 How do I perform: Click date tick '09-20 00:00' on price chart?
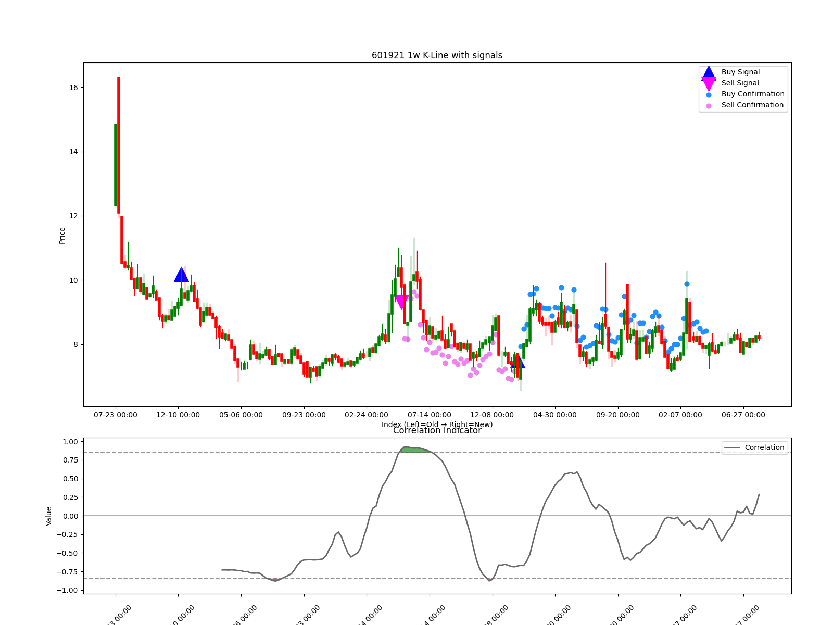pyautogui.click(x=618, y=415)
